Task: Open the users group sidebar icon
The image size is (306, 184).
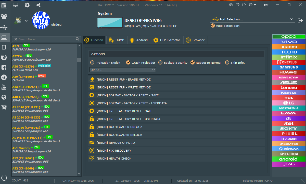Action: (x=4, y=17)
